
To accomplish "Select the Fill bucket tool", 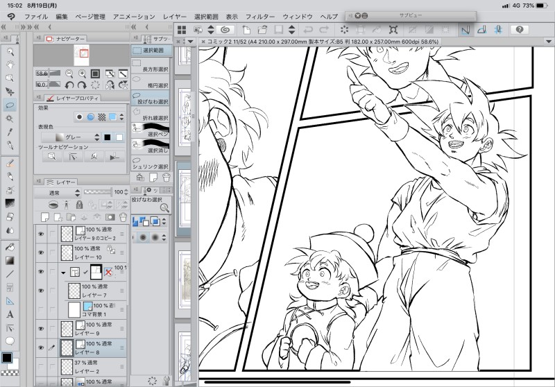I will pos(10,248).
